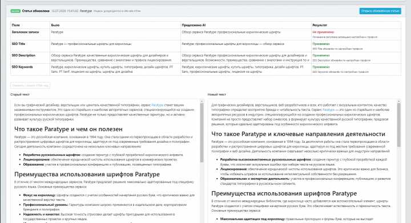Click Образовательная и экспертная деятельность bullet

tap(305, 181)
